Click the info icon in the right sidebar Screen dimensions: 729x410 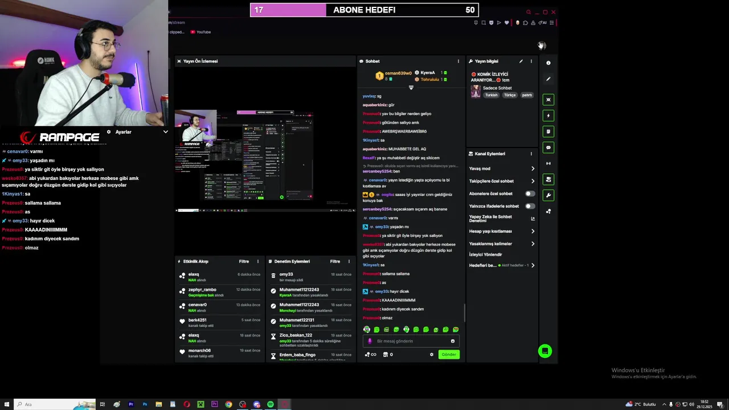click(x=548, y=63)
